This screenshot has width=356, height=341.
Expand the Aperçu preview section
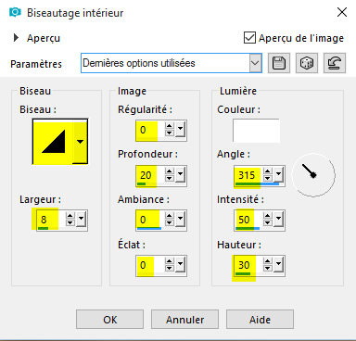[16, 38]
